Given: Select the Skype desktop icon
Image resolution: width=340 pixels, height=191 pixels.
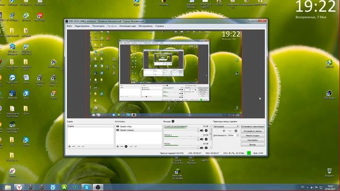Looking at the screenshot, I should 26,141.
